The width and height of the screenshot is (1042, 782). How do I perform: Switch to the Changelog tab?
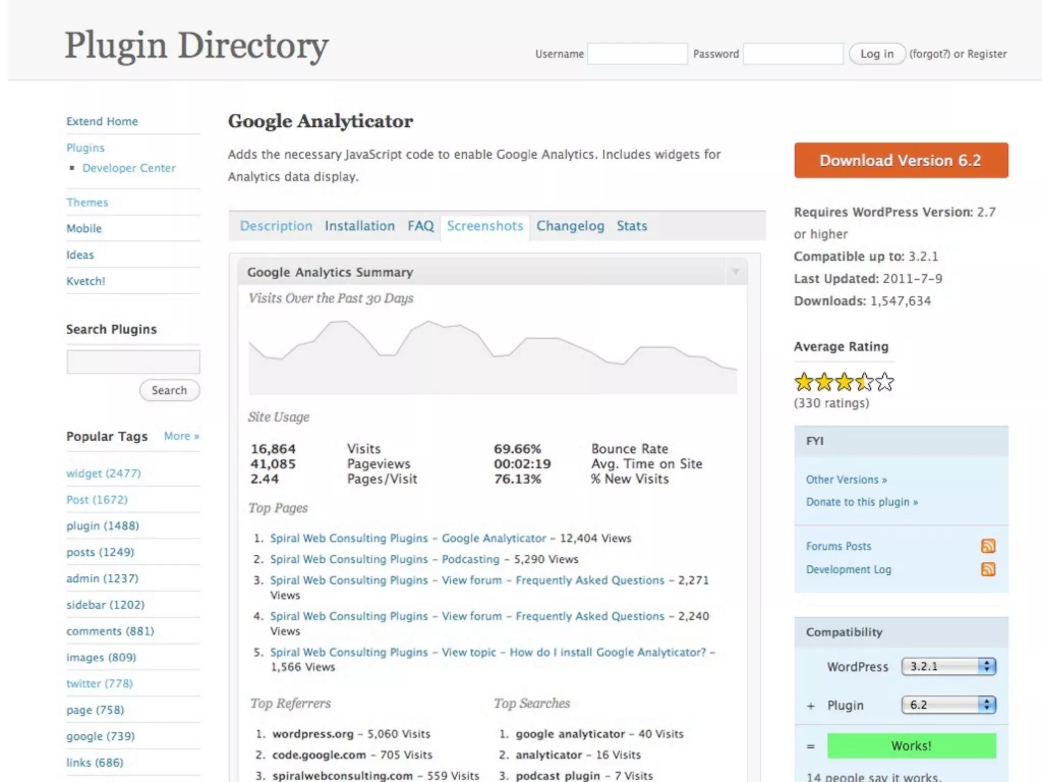pyautogui.click(x=570, y=226)
